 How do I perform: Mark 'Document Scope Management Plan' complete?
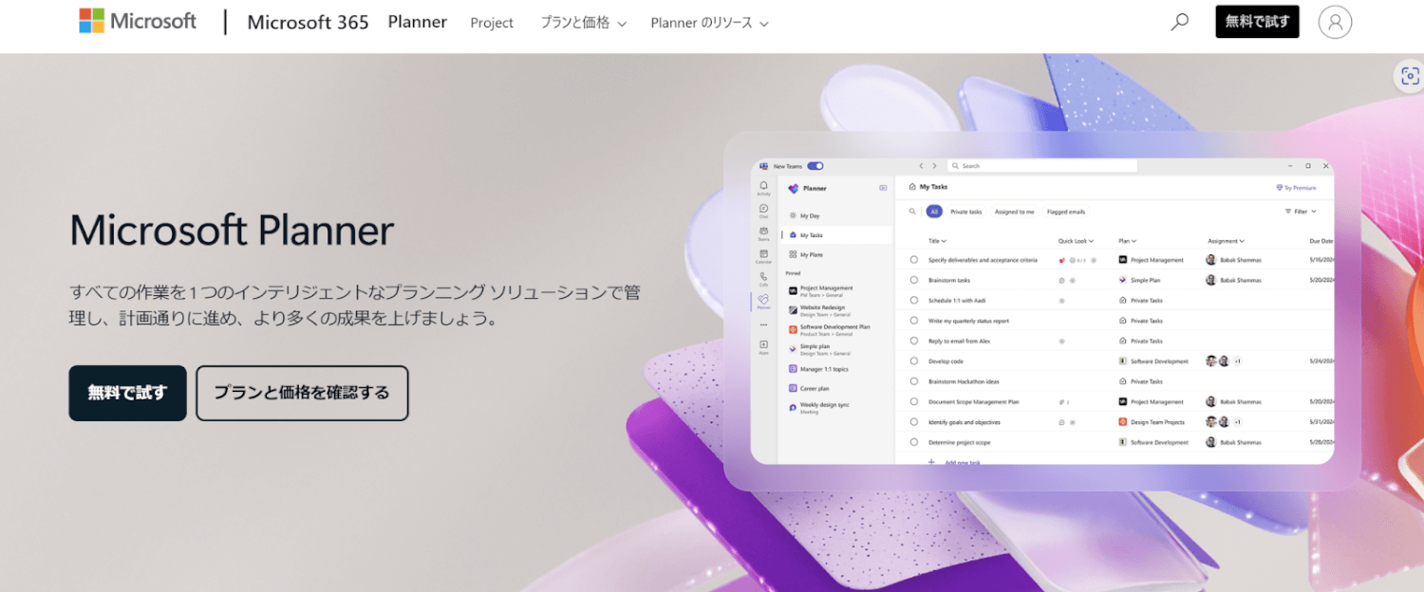(914, 401)
